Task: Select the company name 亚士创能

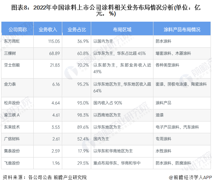Action: coord(12,65)
